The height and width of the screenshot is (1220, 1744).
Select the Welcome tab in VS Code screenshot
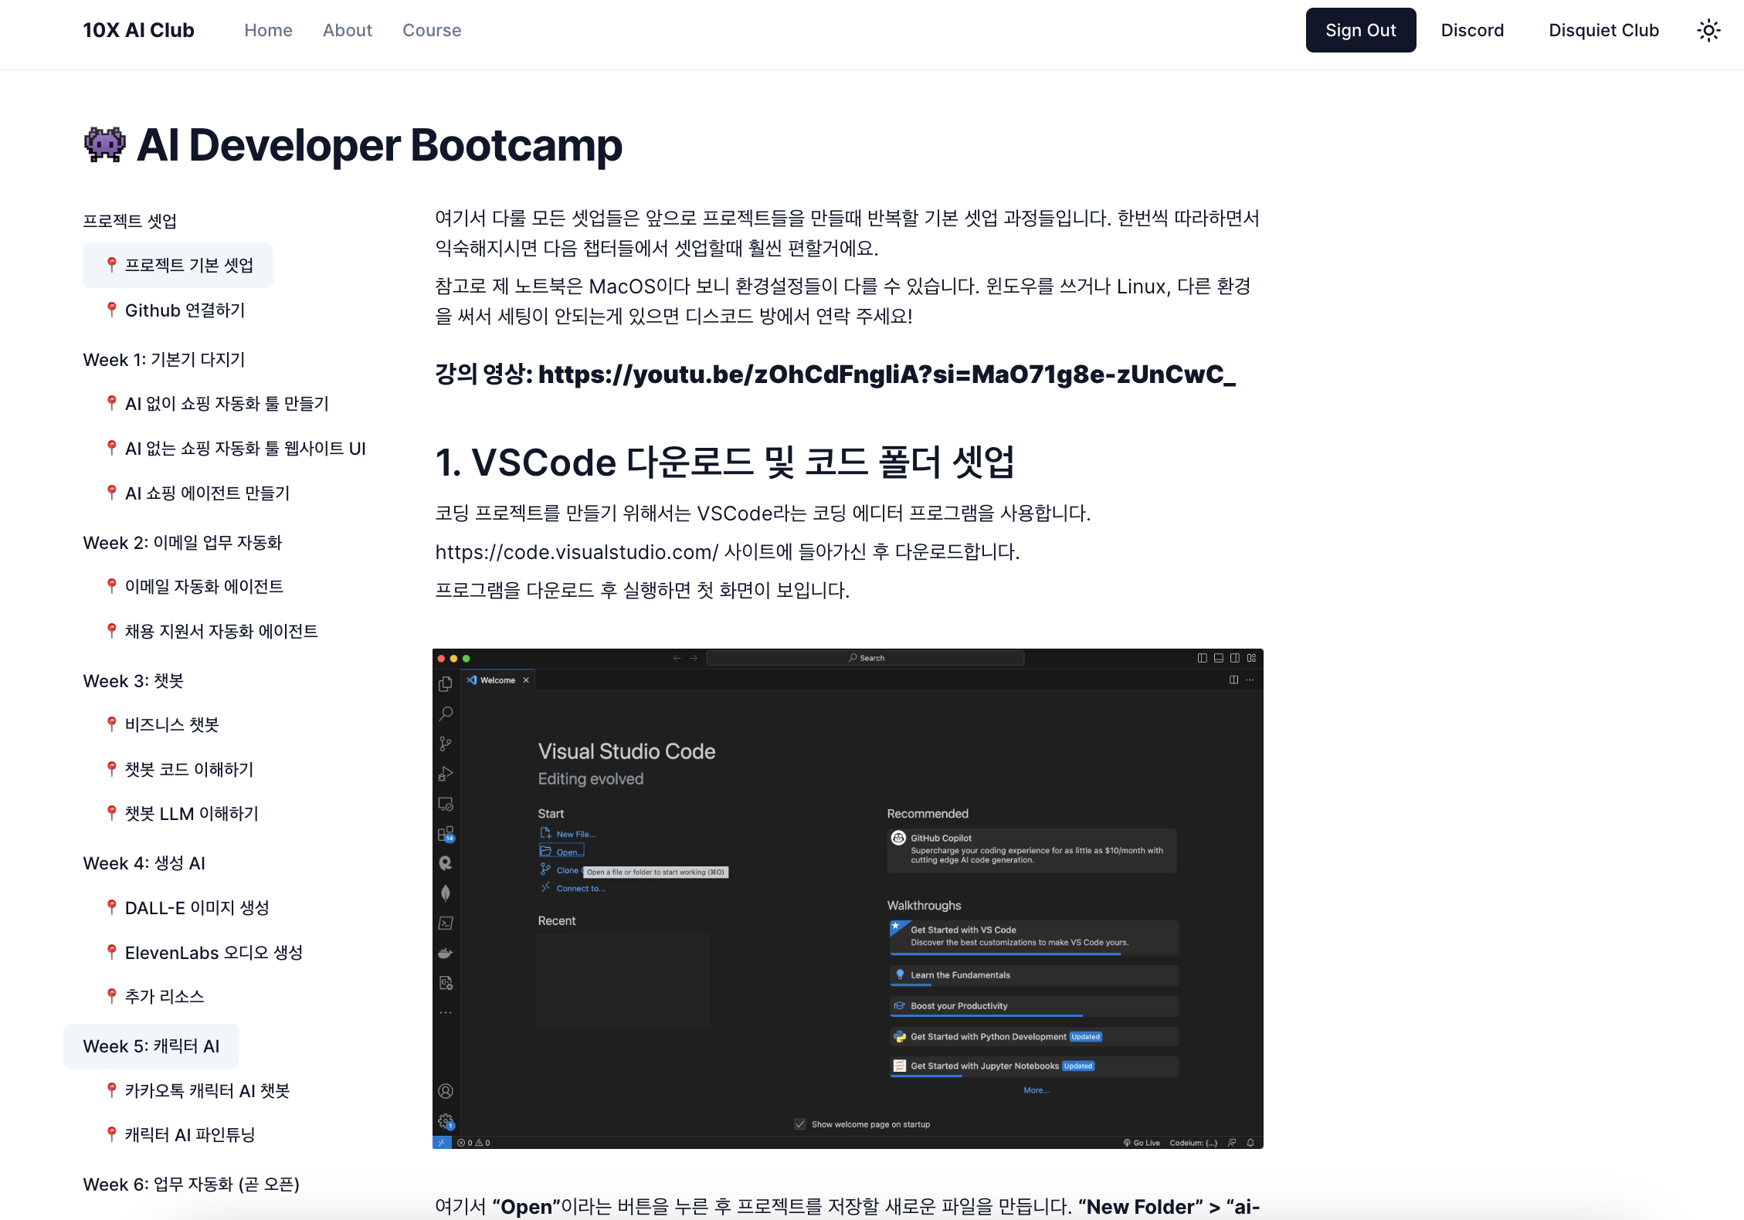pos(498,680)
